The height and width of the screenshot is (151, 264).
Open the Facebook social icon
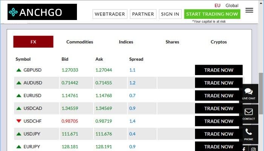(x=244, y=149)
